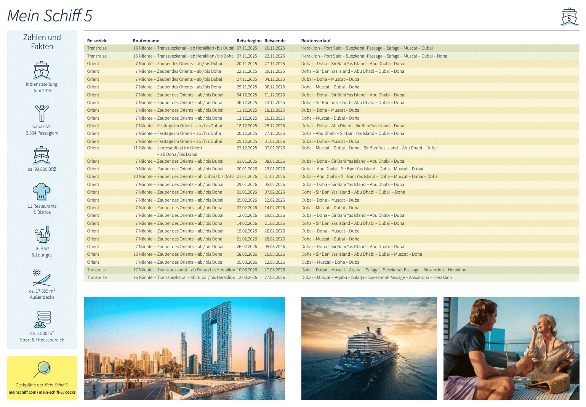Open the meinschiff.com deck plans link
The width and height of the screenshot is (586, 407).
coord(42,392)
